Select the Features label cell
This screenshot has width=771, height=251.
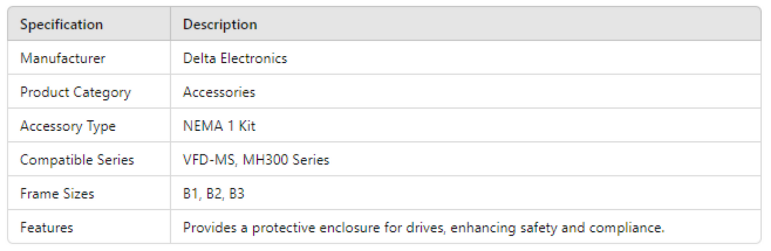46,227
